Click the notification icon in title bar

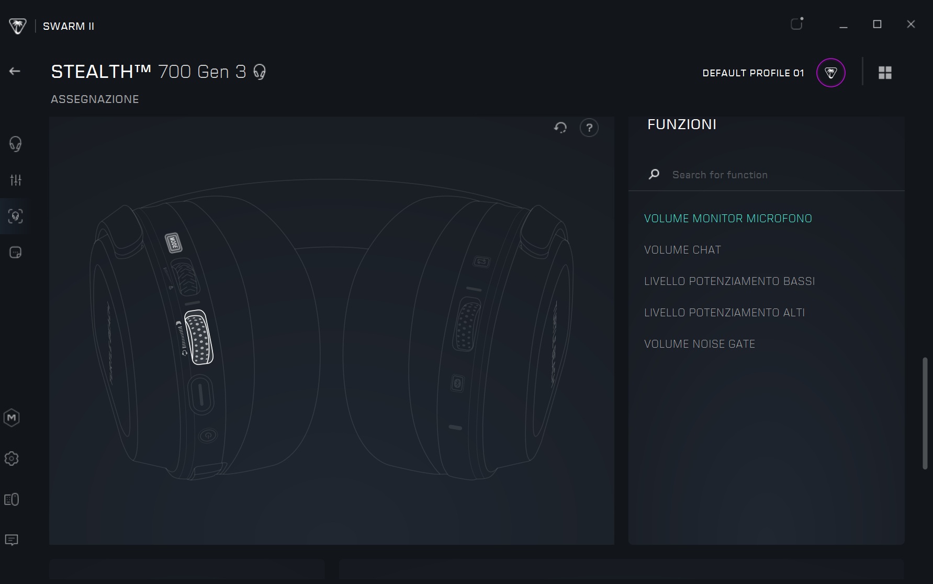coord(796,24)
